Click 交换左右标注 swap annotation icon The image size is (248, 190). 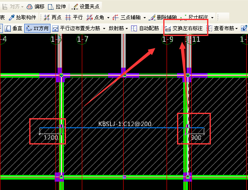tap(168, 28)
